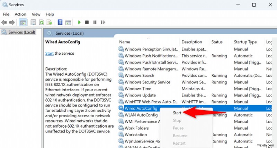Click gear icon of Windows Update row
The image size is (277, 148).
[x=121, y=95]
